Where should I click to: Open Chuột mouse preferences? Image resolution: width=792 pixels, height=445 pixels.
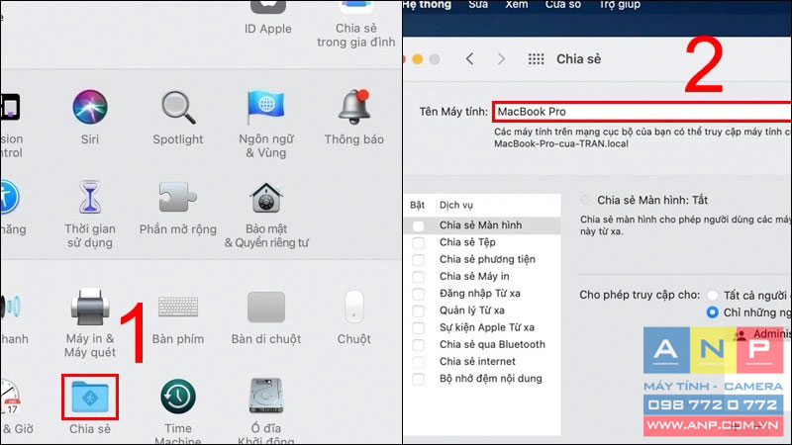pyautogui.click(x=354, y=307)
